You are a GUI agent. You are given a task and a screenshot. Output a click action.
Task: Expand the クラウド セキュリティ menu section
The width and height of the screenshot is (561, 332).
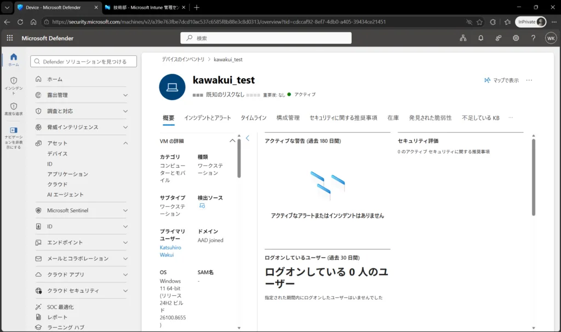(x=125, y=290)
